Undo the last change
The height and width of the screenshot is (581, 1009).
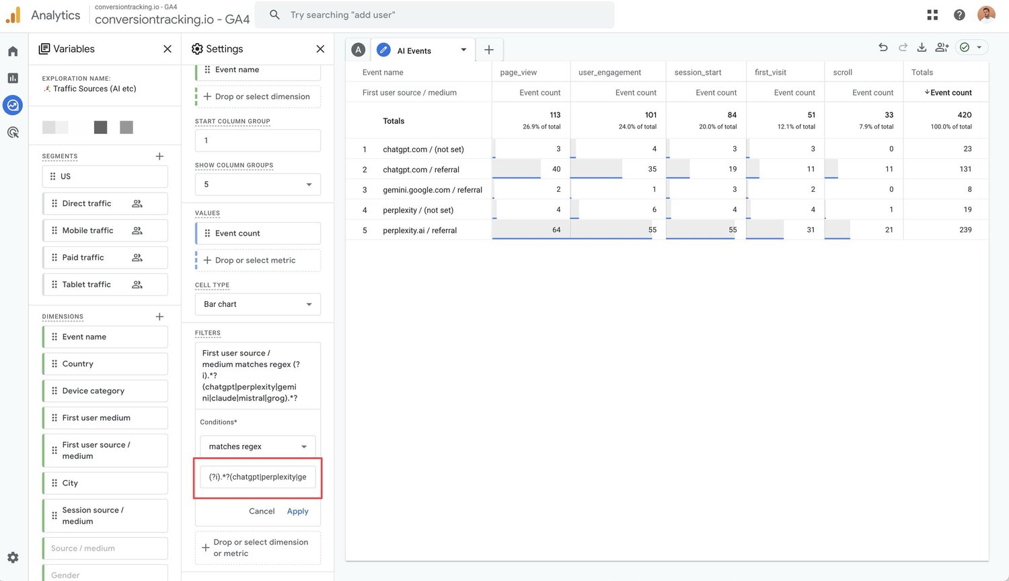click(883, 47)
